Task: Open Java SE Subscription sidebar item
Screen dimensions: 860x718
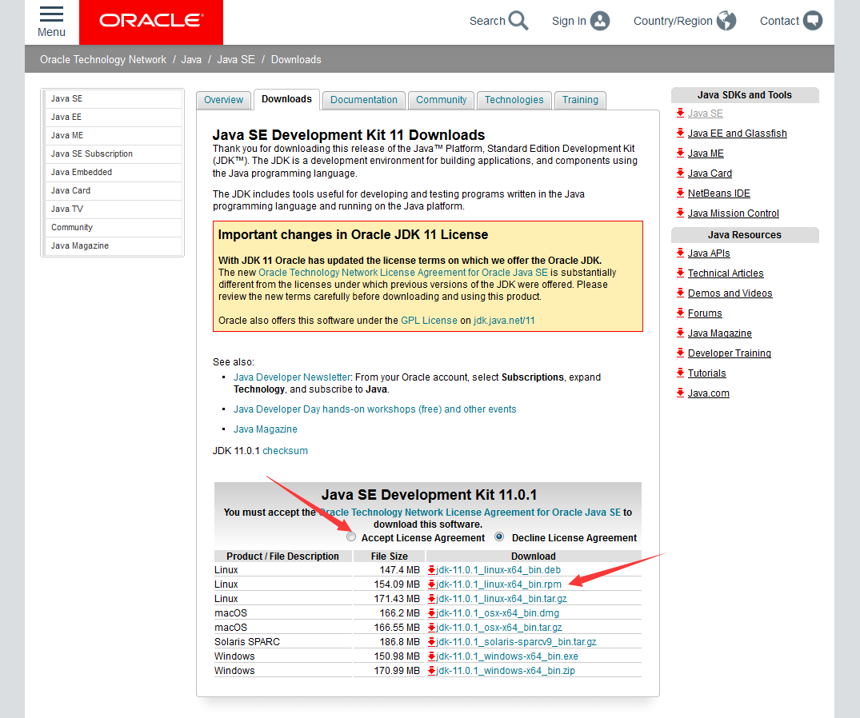Action: click(x=113, y=154)
